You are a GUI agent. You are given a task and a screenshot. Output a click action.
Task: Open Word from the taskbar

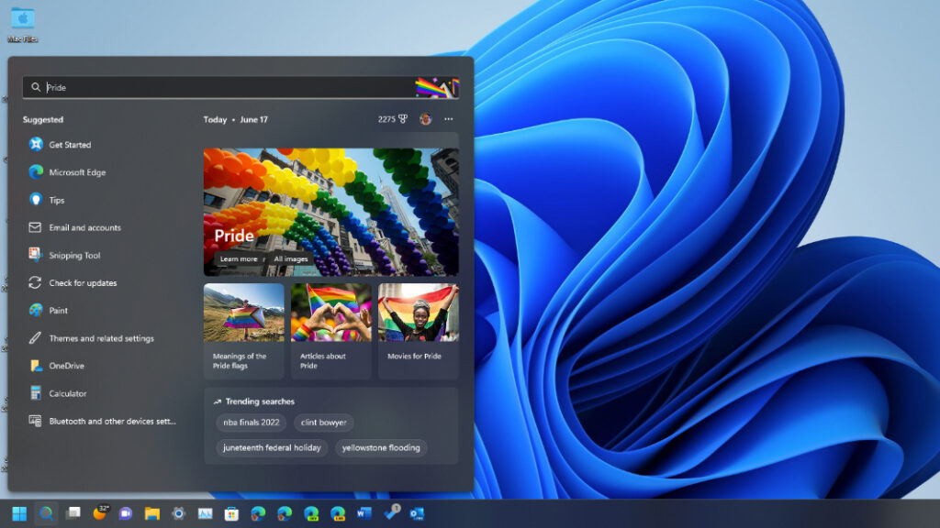click(x=364, y=513)
